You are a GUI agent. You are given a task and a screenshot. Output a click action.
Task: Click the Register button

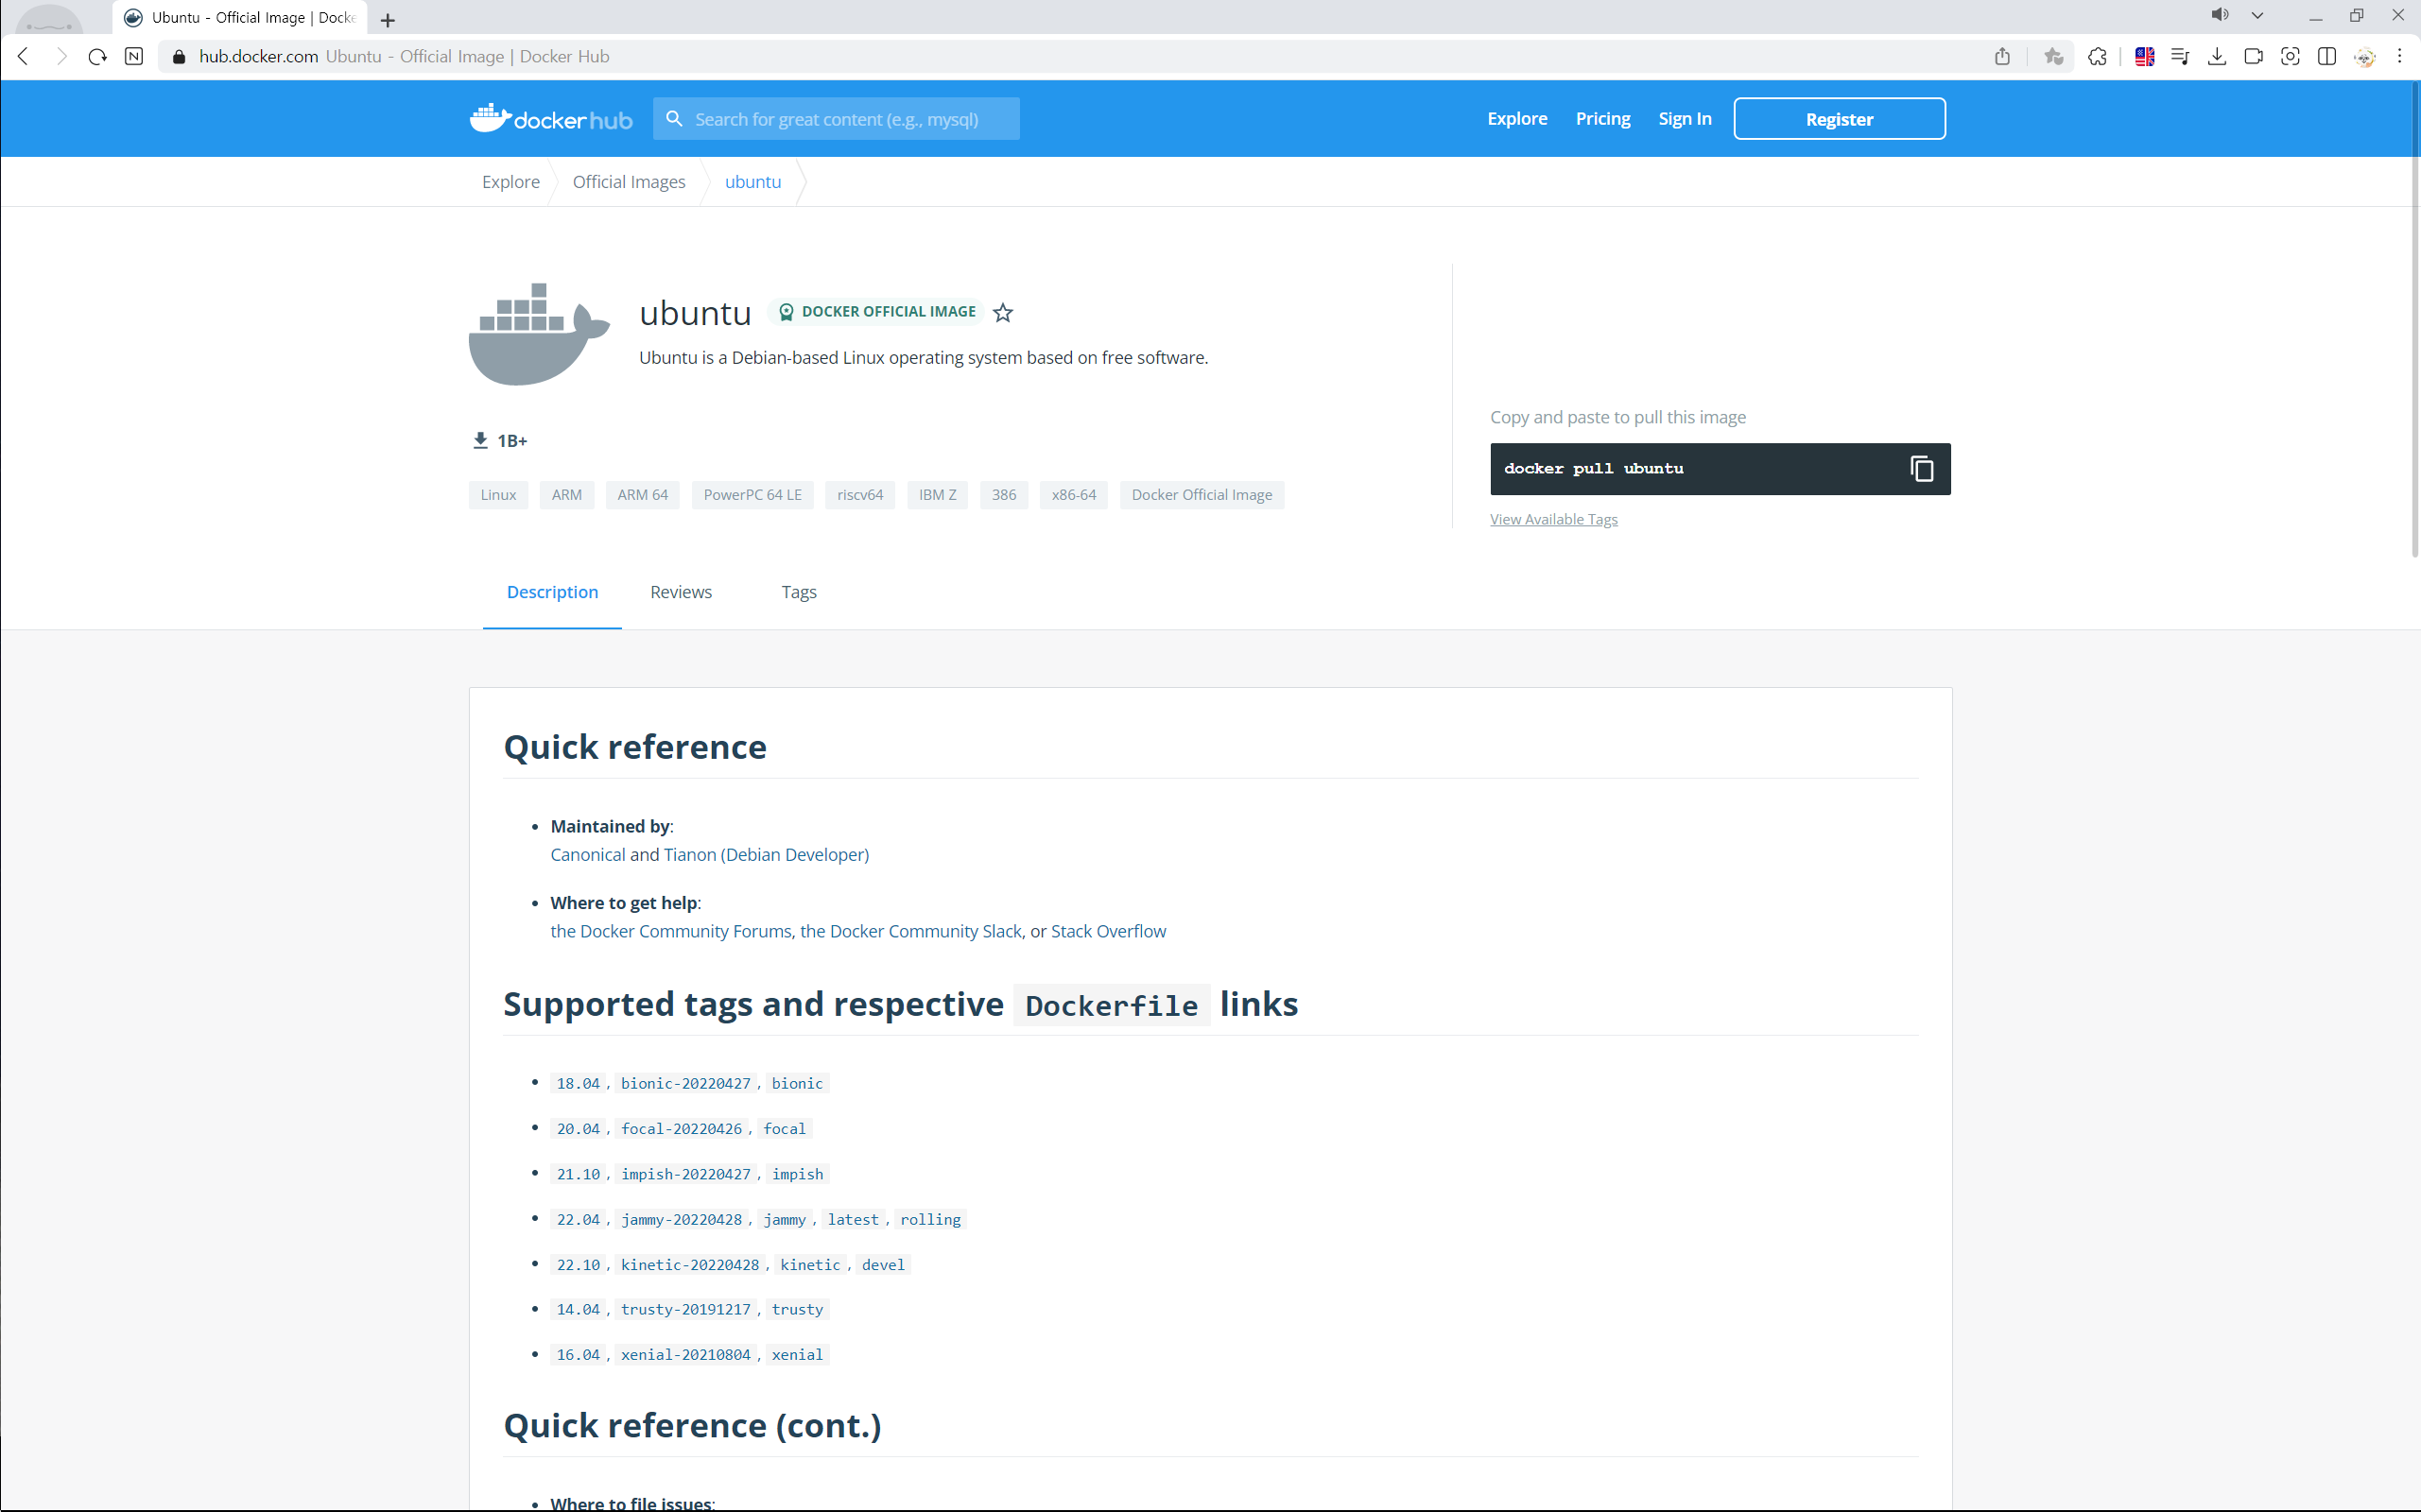click(1839, 119)
